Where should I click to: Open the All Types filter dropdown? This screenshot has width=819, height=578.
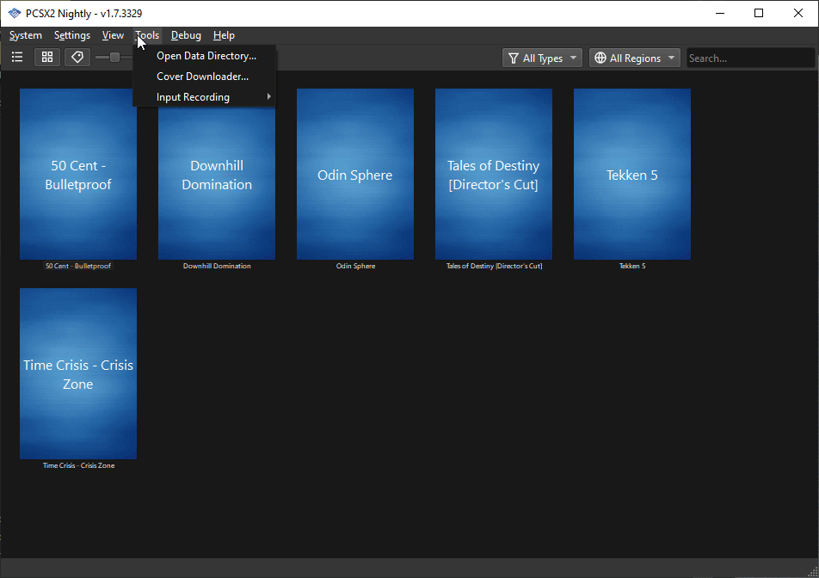tap(542, 58)
